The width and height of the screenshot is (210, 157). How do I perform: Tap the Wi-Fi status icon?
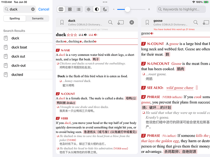(x=194, y=2)
